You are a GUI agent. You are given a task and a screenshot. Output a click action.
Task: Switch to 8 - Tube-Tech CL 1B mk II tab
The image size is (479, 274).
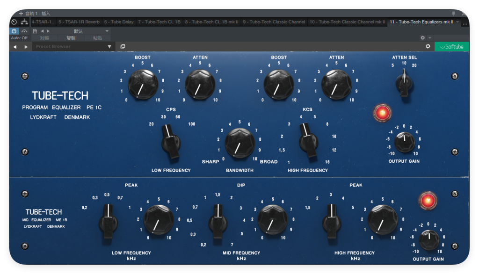pos(211,22)
